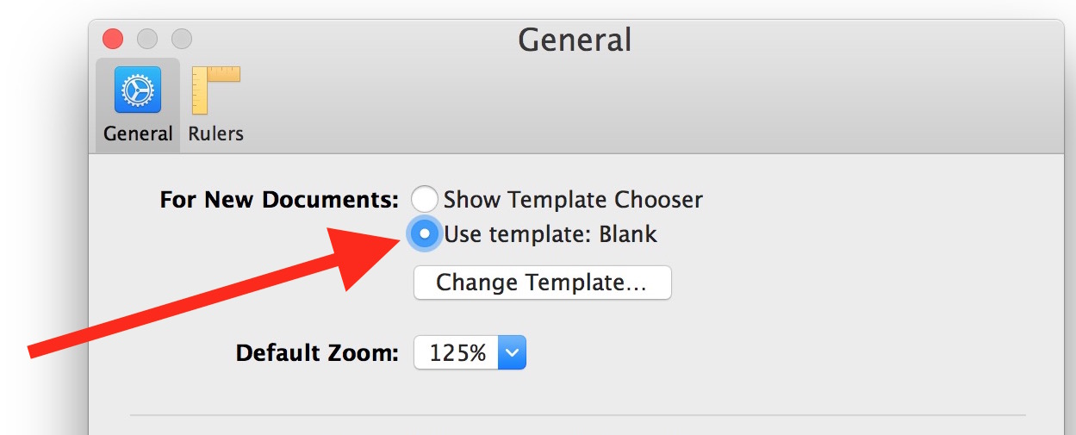The height and width of the screenshot is (435, 1076).
Task: Select the "Use template: Blank" radio button
Action: click(x=425, y=233)
